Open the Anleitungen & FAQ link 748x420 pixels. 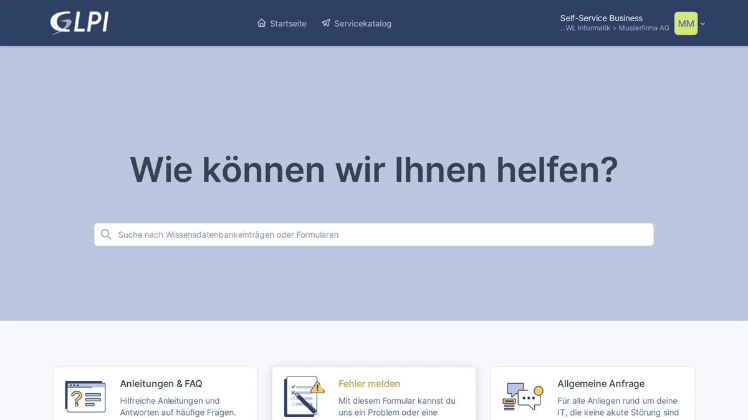click(161, 384)
